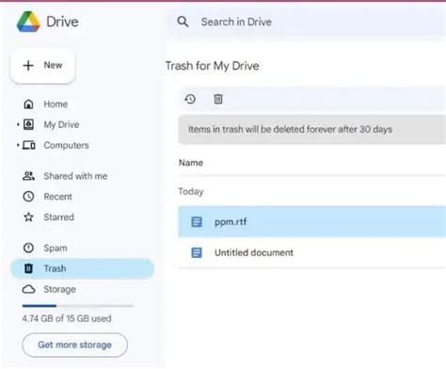Click the Trash bin sidebar icon

point(28,268)
